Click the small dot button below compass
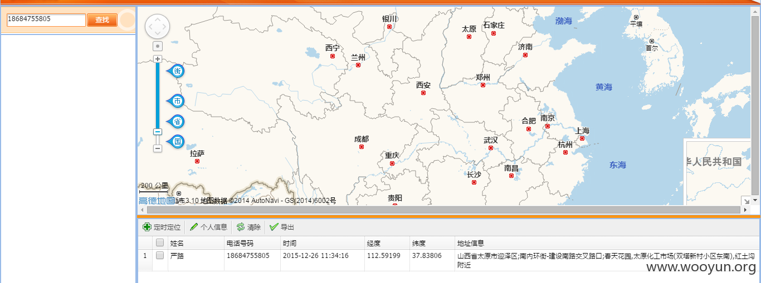 click(x=158, y=46)
